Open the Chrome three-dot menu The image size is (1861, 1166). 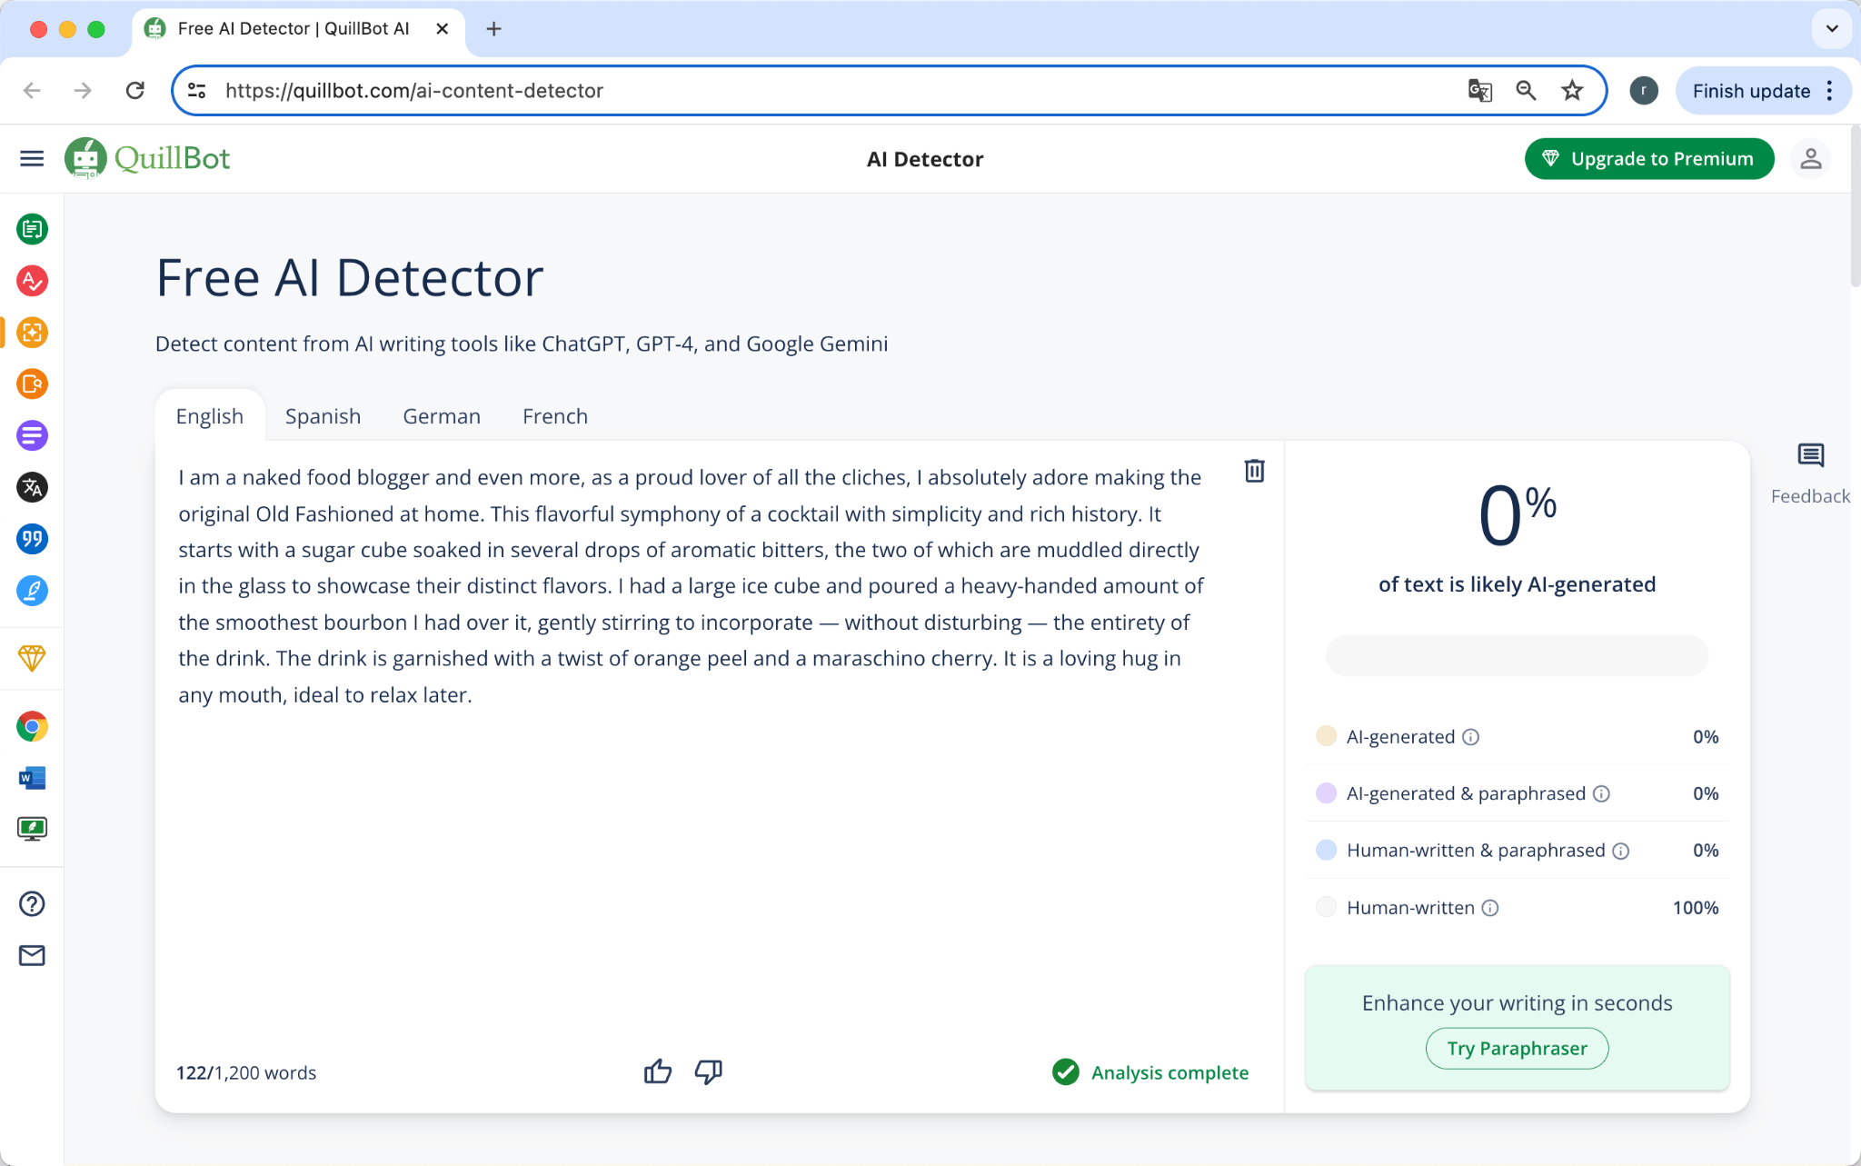pyautogui.click(x=1829, y=91)
